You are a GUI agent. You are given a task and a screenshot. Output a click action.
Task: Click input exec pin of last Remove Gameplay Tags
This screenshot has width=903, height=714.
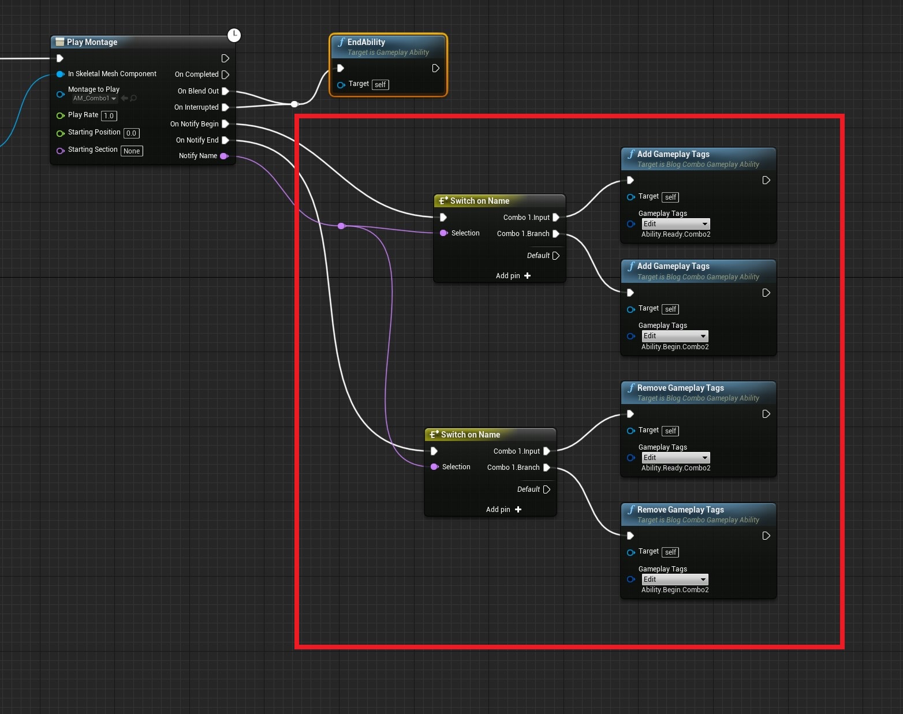coord(630,536)
